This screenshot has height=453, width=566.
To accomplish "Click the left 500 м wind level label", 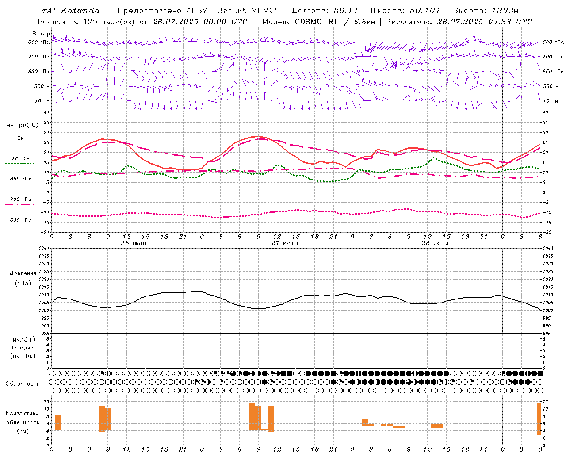I will click(42, 86).
